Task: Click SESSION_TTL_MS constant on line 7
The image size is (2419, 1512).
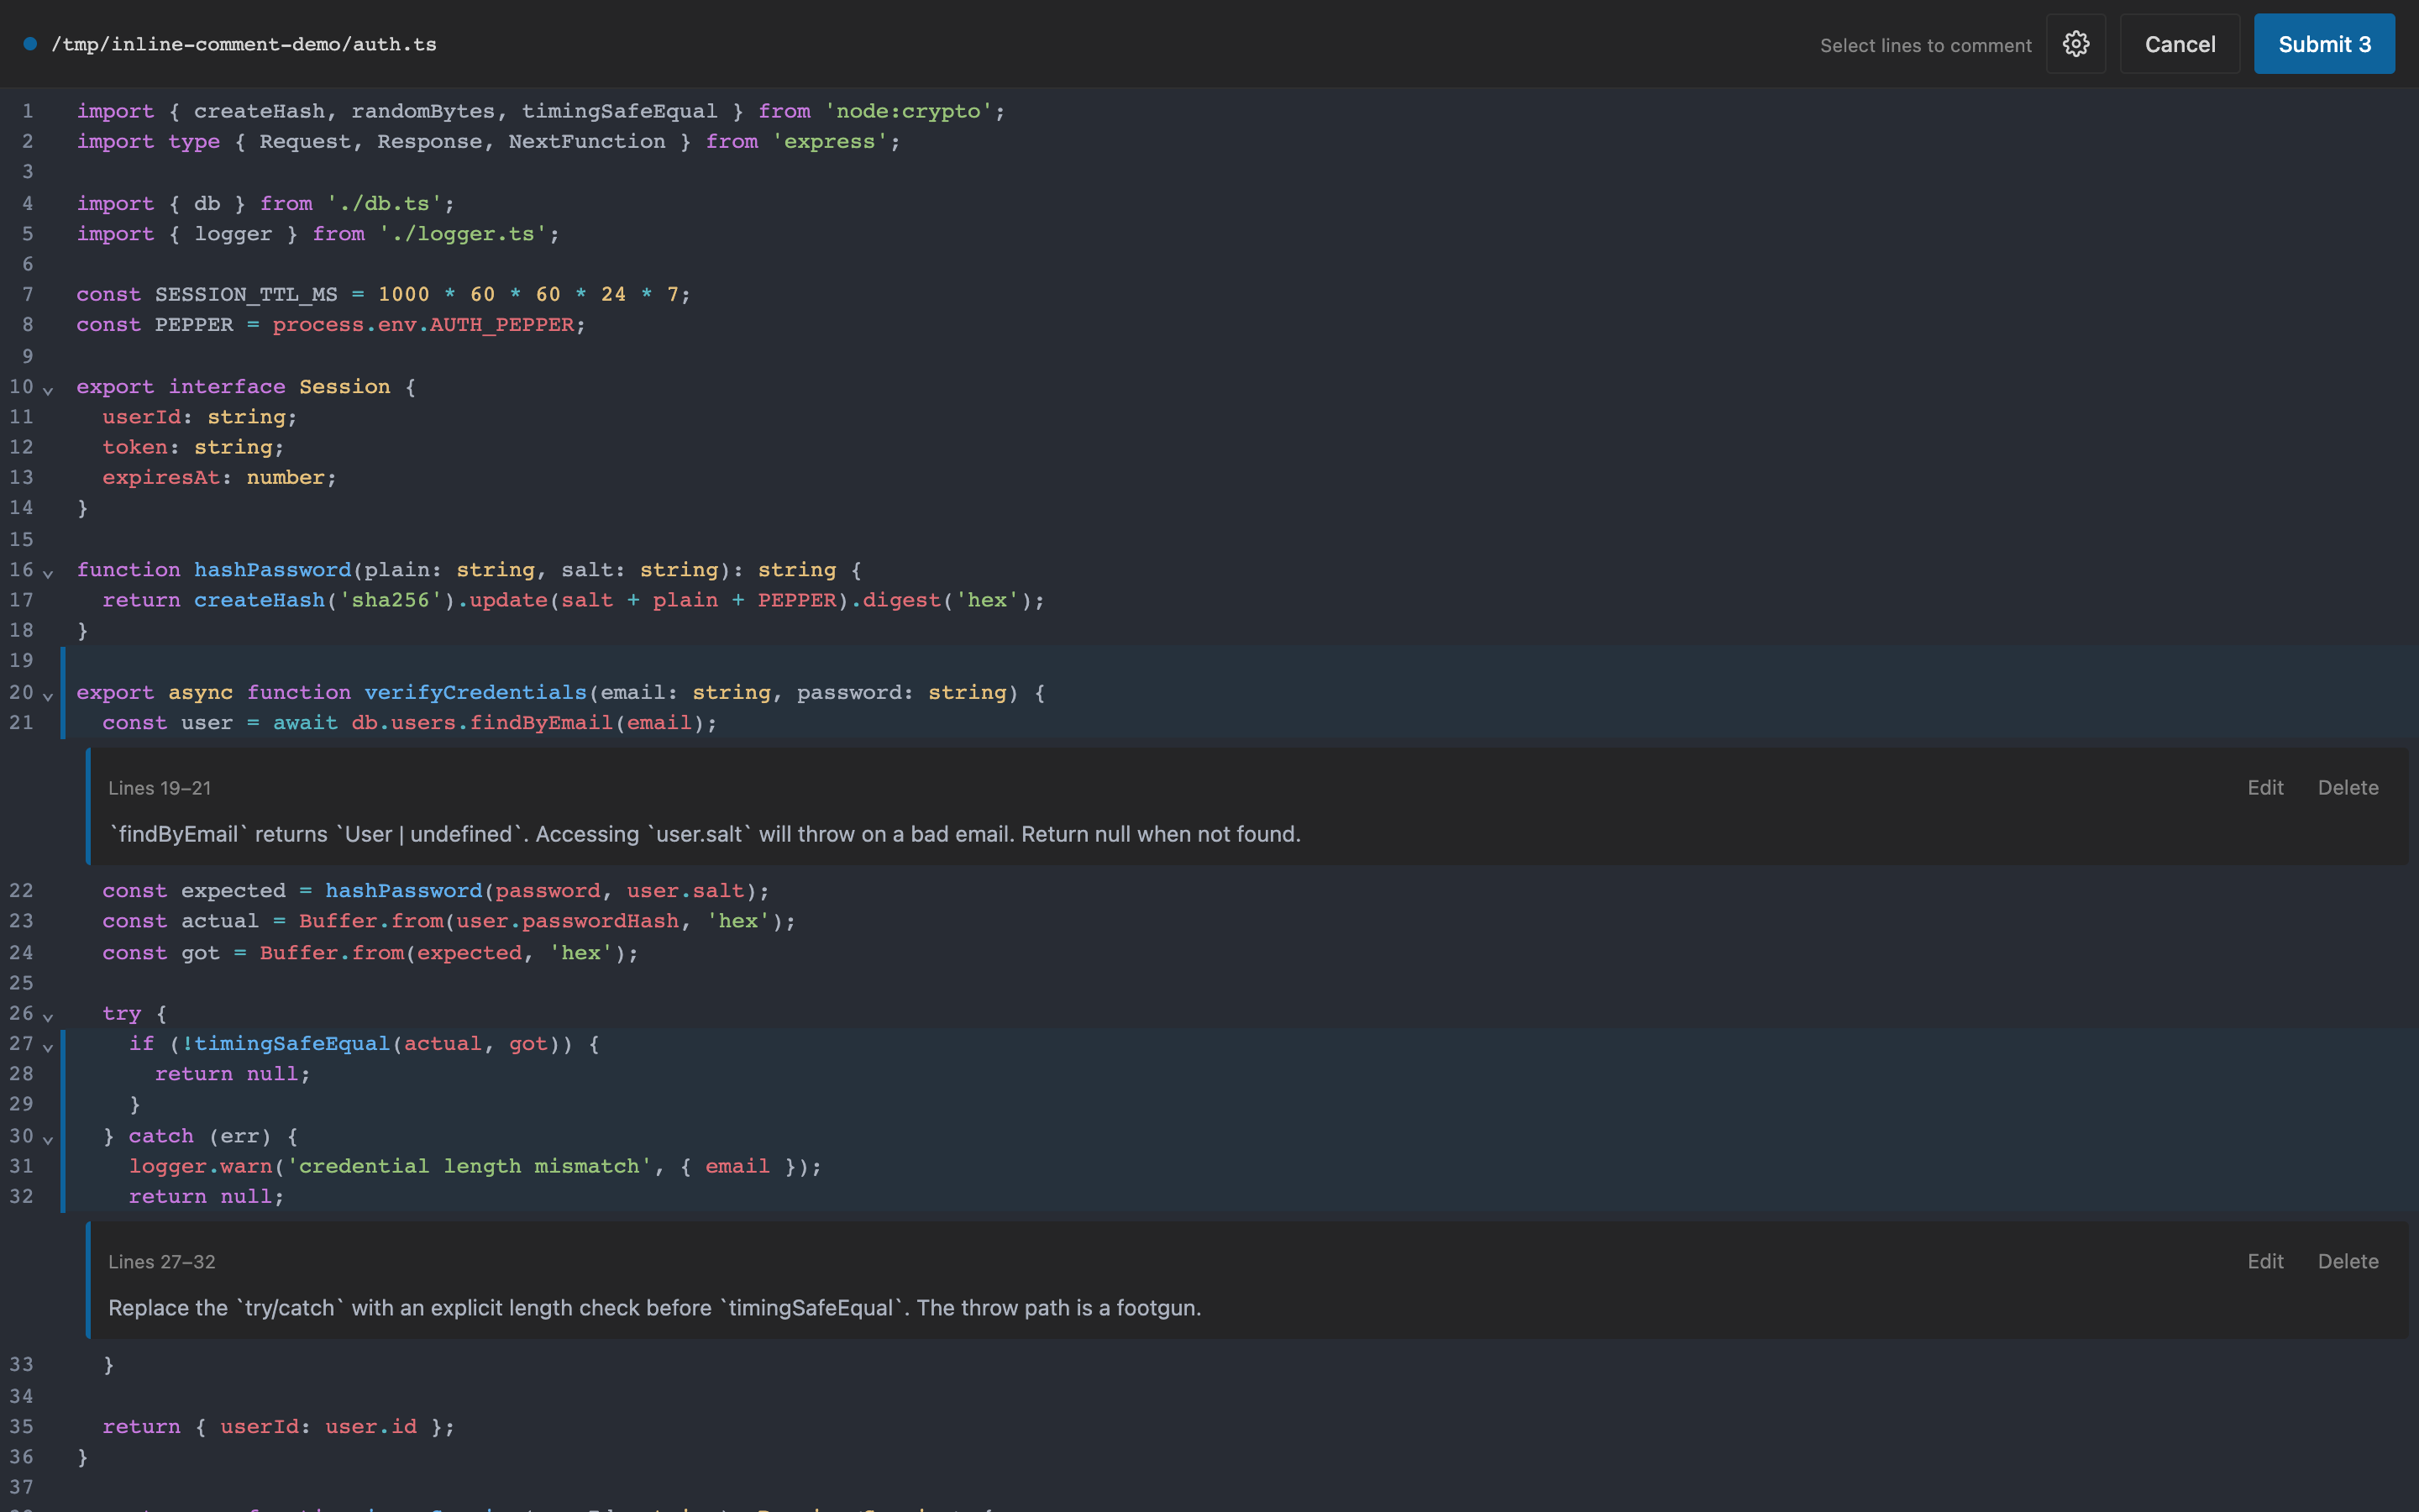Action: 246,294
